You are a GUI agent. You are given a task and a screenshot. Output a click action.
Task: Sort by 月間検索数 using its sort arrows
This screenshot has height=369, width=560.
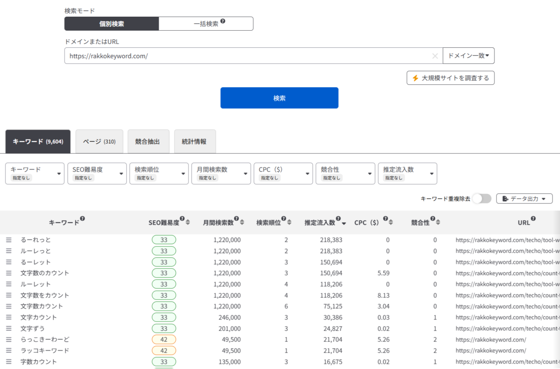click(242, 222)
